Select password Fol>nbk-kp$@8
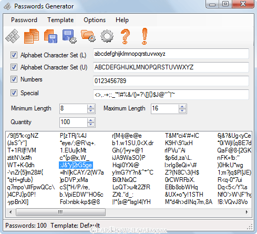This screenshot has width=257, height=234. point(80,202)
